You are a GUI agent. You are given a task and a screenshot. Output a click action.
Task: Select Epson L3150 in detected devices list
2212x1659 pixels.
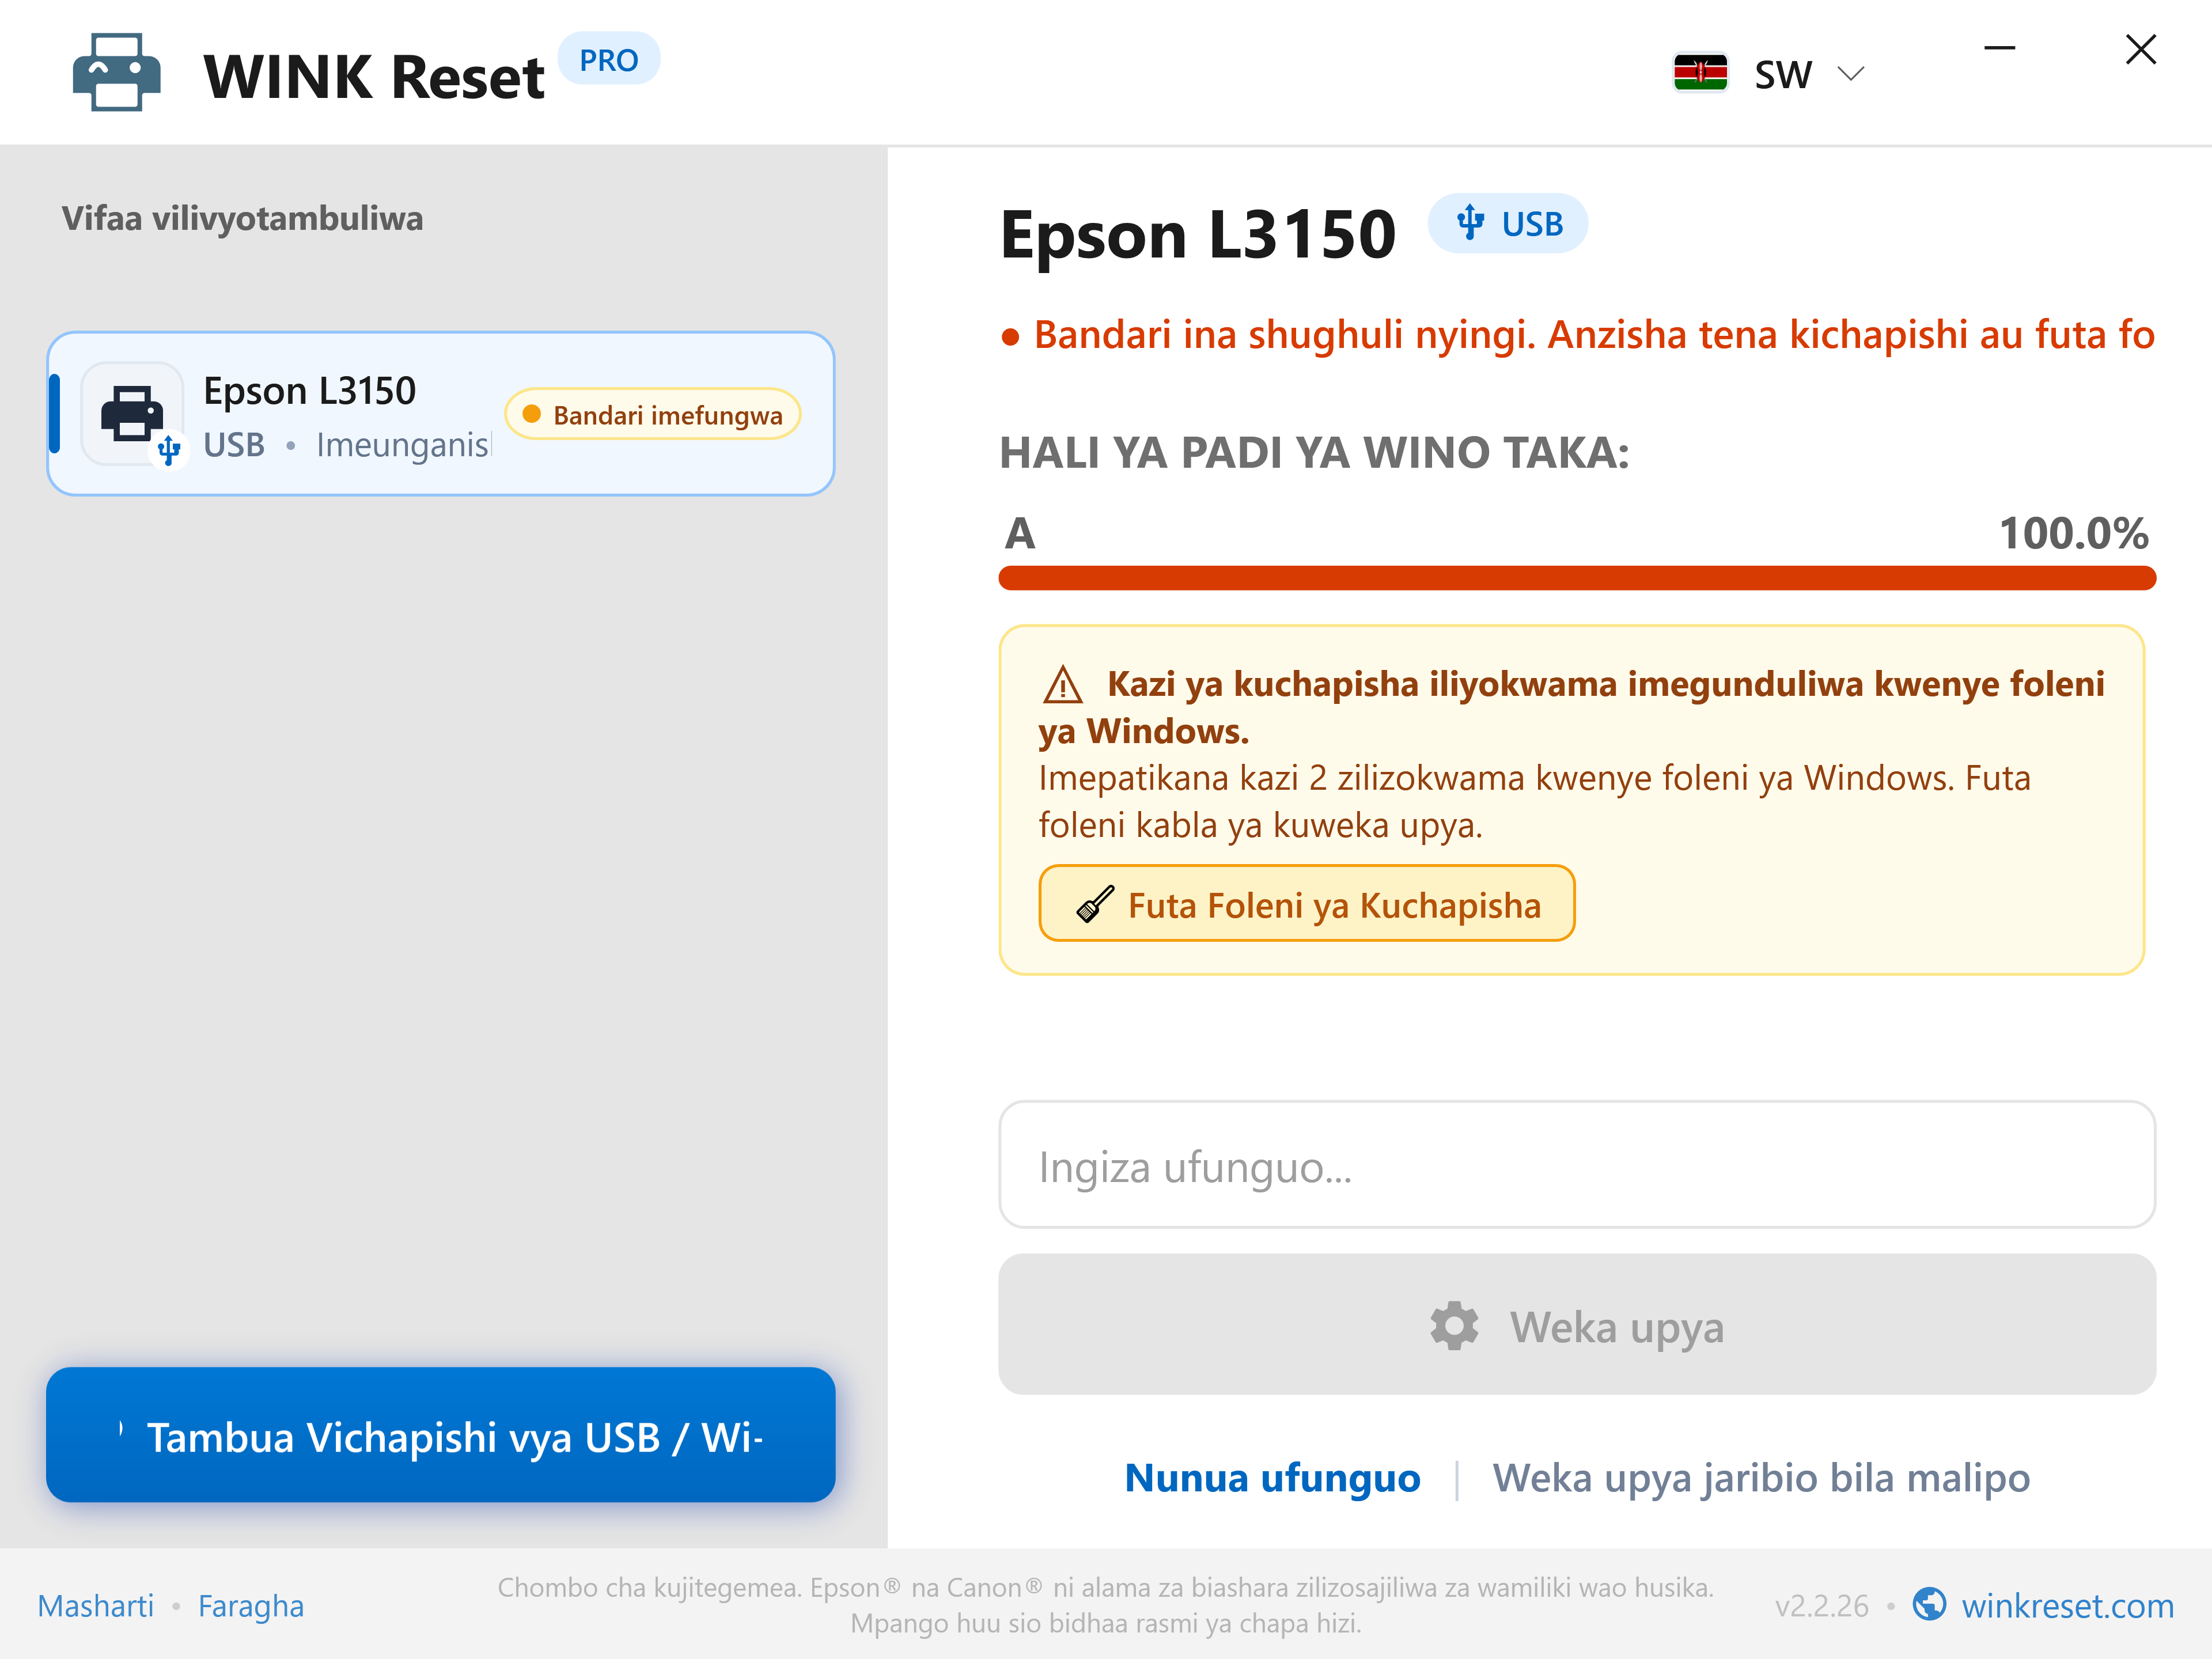440,414
